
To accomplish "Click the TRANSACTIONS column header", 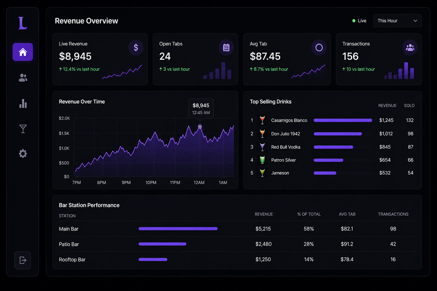I will [393, 214].
